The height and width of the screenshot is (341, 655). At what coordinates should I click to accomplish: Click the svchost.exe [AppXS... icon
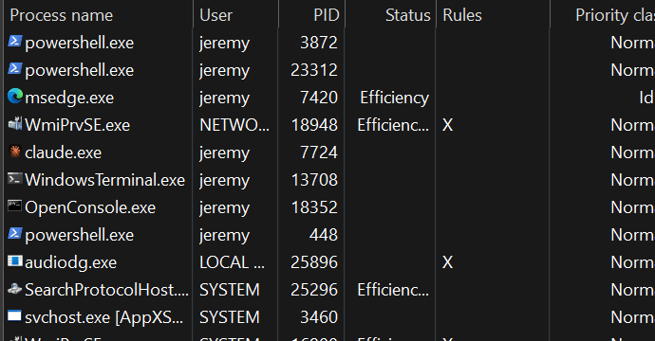(14, 316)
